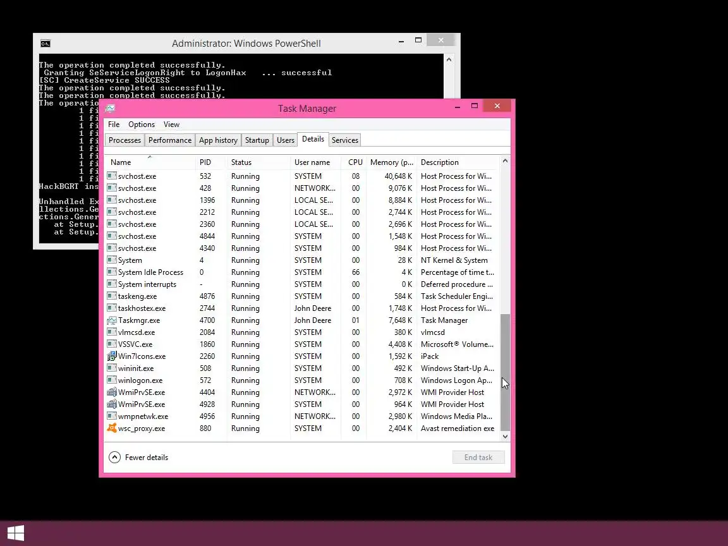This screenshot has height=546, width=728.
Task: Select the Details tab
Action: (x=313, y=139)
